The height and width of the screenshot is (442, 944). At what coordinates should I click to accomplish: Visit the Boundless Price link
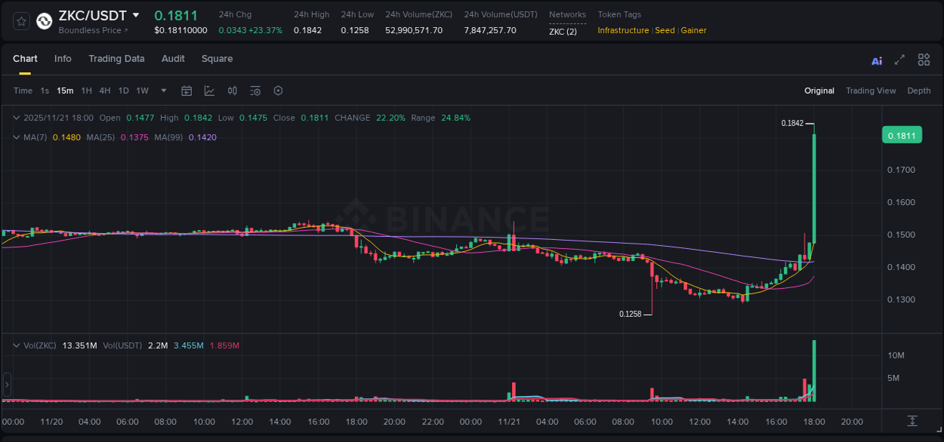[x=91, y=30]
